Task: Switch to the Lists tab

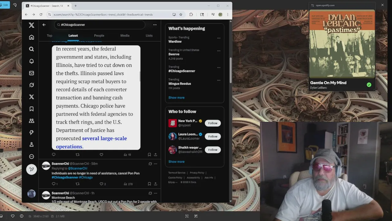Action: [149, 36]
